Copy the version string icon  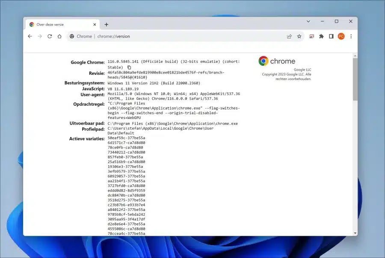point(129,67)
